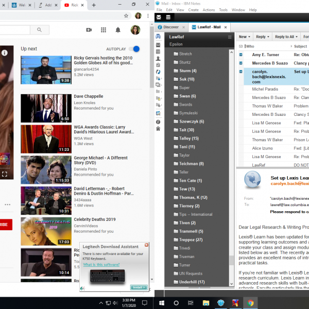Click the binoculars search icon in Notes sidebar
Screen dimensions: 309x309
tap(158, 36)
